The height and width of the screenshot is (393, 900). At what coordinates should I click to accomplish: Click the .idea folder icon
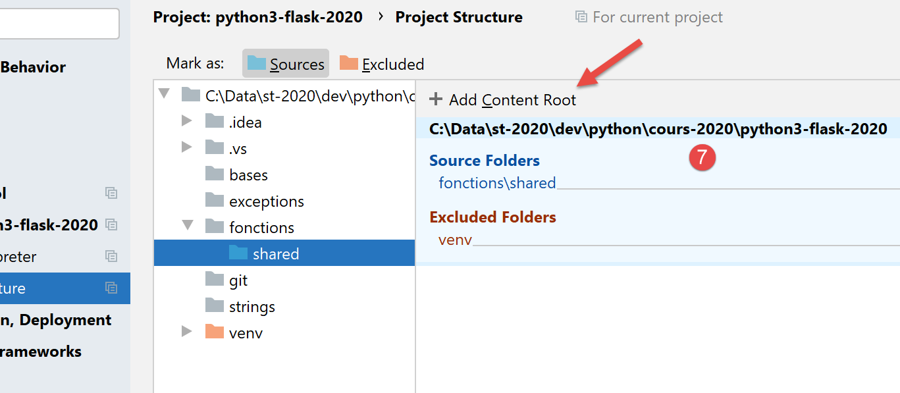coord(215,122)
